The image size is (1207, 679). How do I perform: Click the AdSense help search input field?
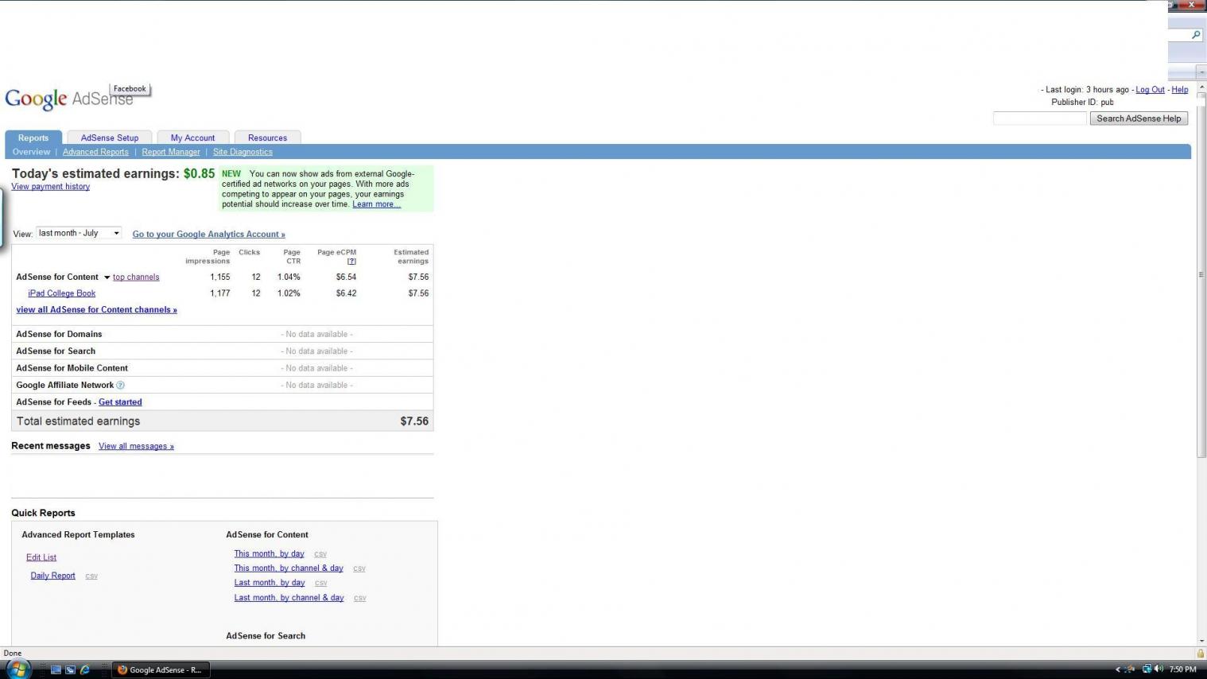pos(1039,118)
